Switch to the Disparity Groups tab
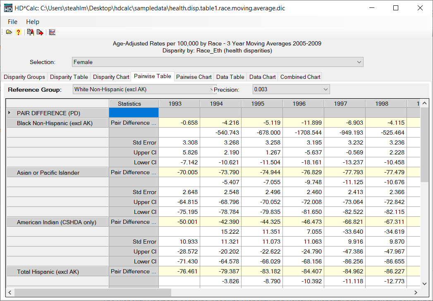The width and height of the screenshot is (433, 301). pyautogui.click(x=24, y=77)
